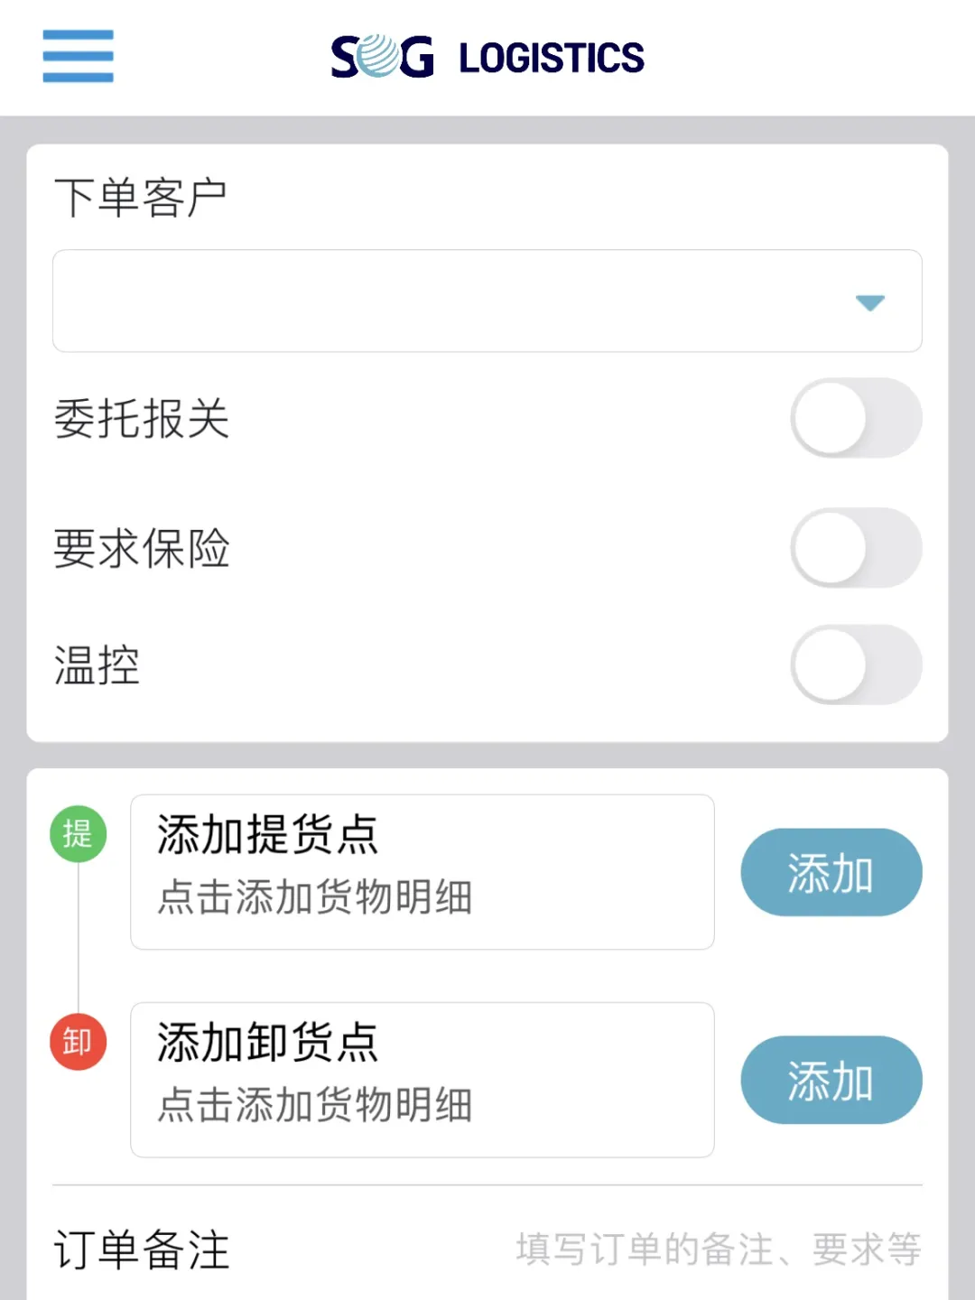The width and height of the screenshot is (975, 1300).
Task: Turn on the 要求保险 toggle
Action: [855, 548]
